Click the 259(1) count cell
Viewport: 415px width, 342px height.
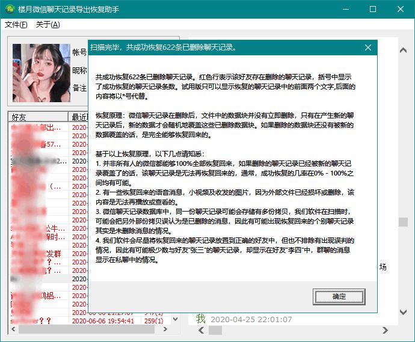point(153,321)
